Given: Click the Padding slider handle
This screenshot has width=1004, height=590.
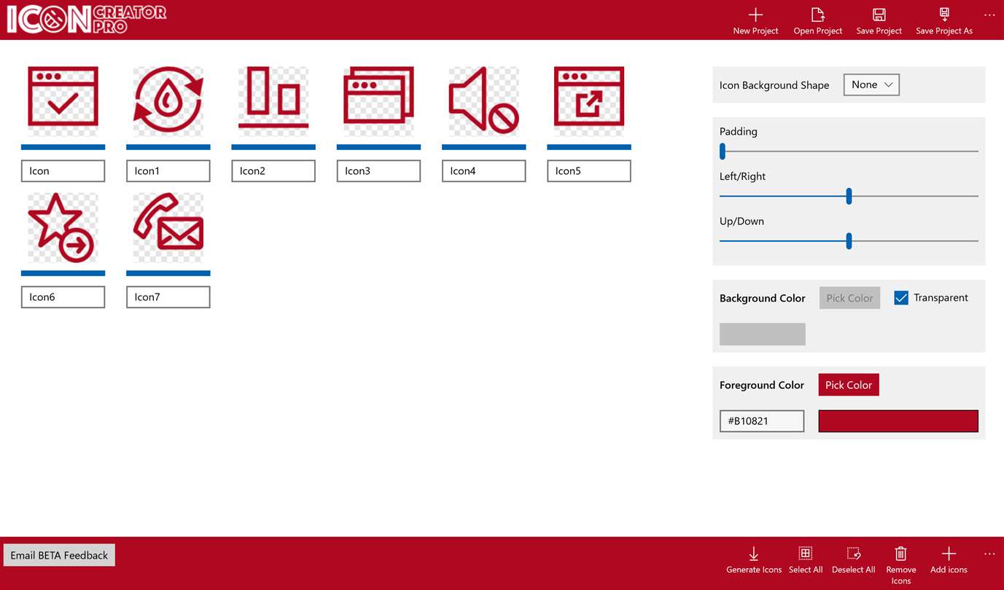Looking at the screenshot, I should (x=723, y=151).
